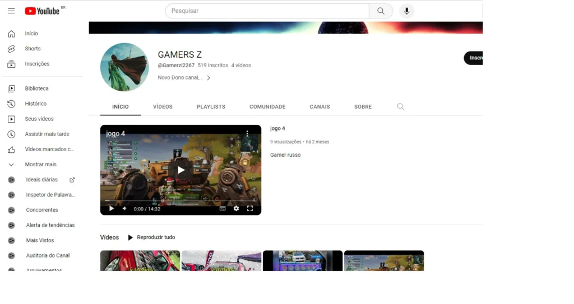Click large play overlay on video
This screenshot has width=574, height=304.
click(x=181, y=170)
